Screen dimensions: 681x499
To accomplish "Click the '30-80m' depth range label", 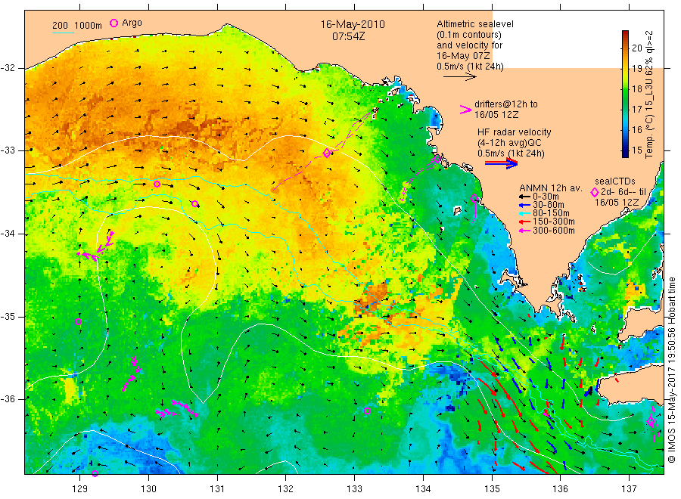I will pyautogui.click(x=549, y=205).
